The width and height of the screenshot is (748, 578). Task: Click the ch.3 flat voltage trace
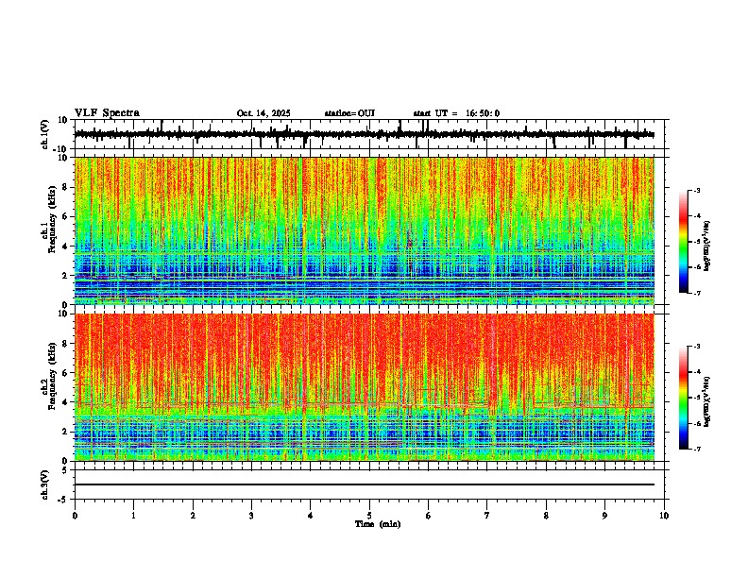[x=365, y=484]
